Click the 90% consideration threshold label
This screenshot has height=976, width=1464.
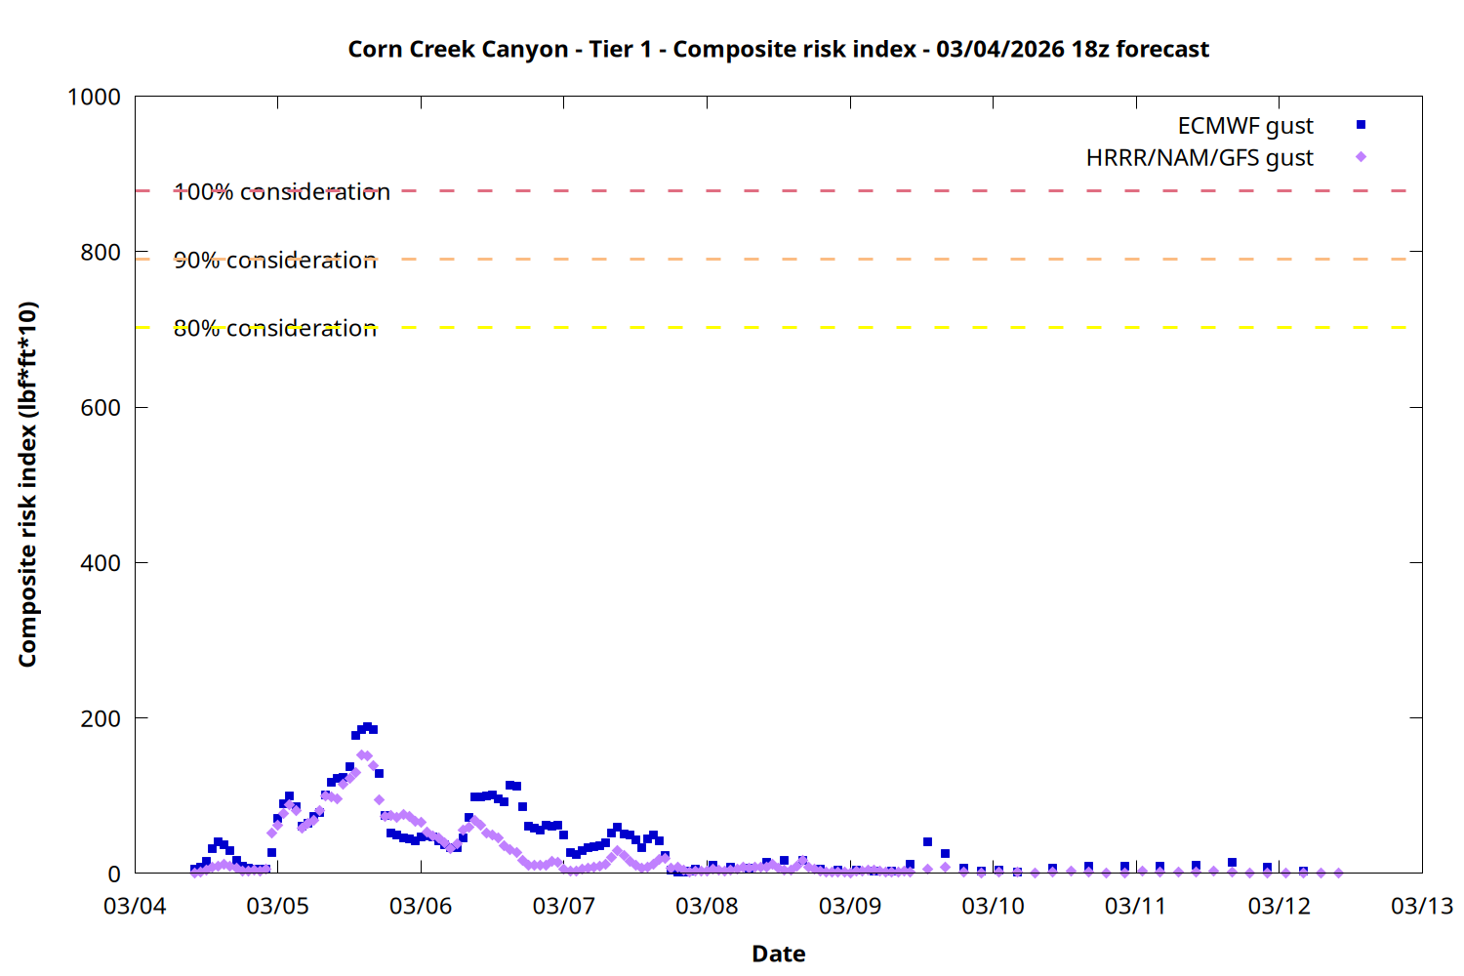(275, 261)
